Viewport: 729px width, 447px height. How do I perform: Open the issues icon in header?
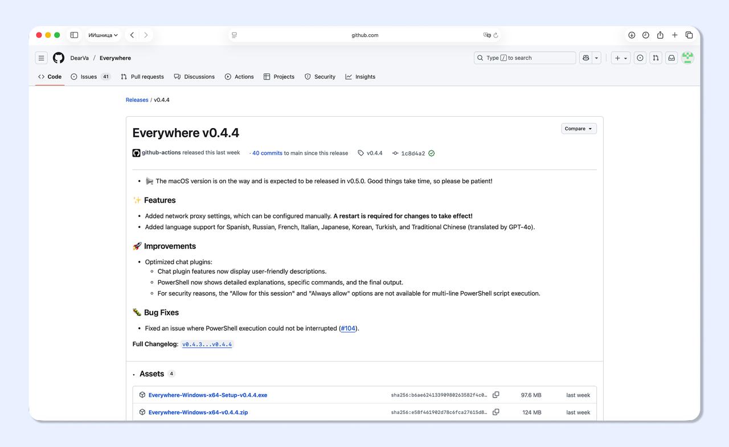(x=640, y=58)
